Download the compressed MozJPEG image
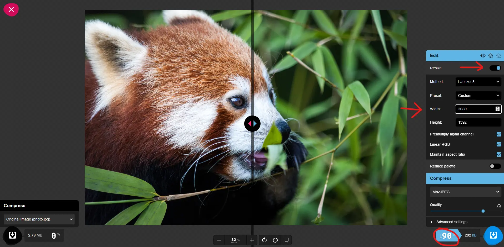Viewport: 504px width, 247px height. coord(493,235)
